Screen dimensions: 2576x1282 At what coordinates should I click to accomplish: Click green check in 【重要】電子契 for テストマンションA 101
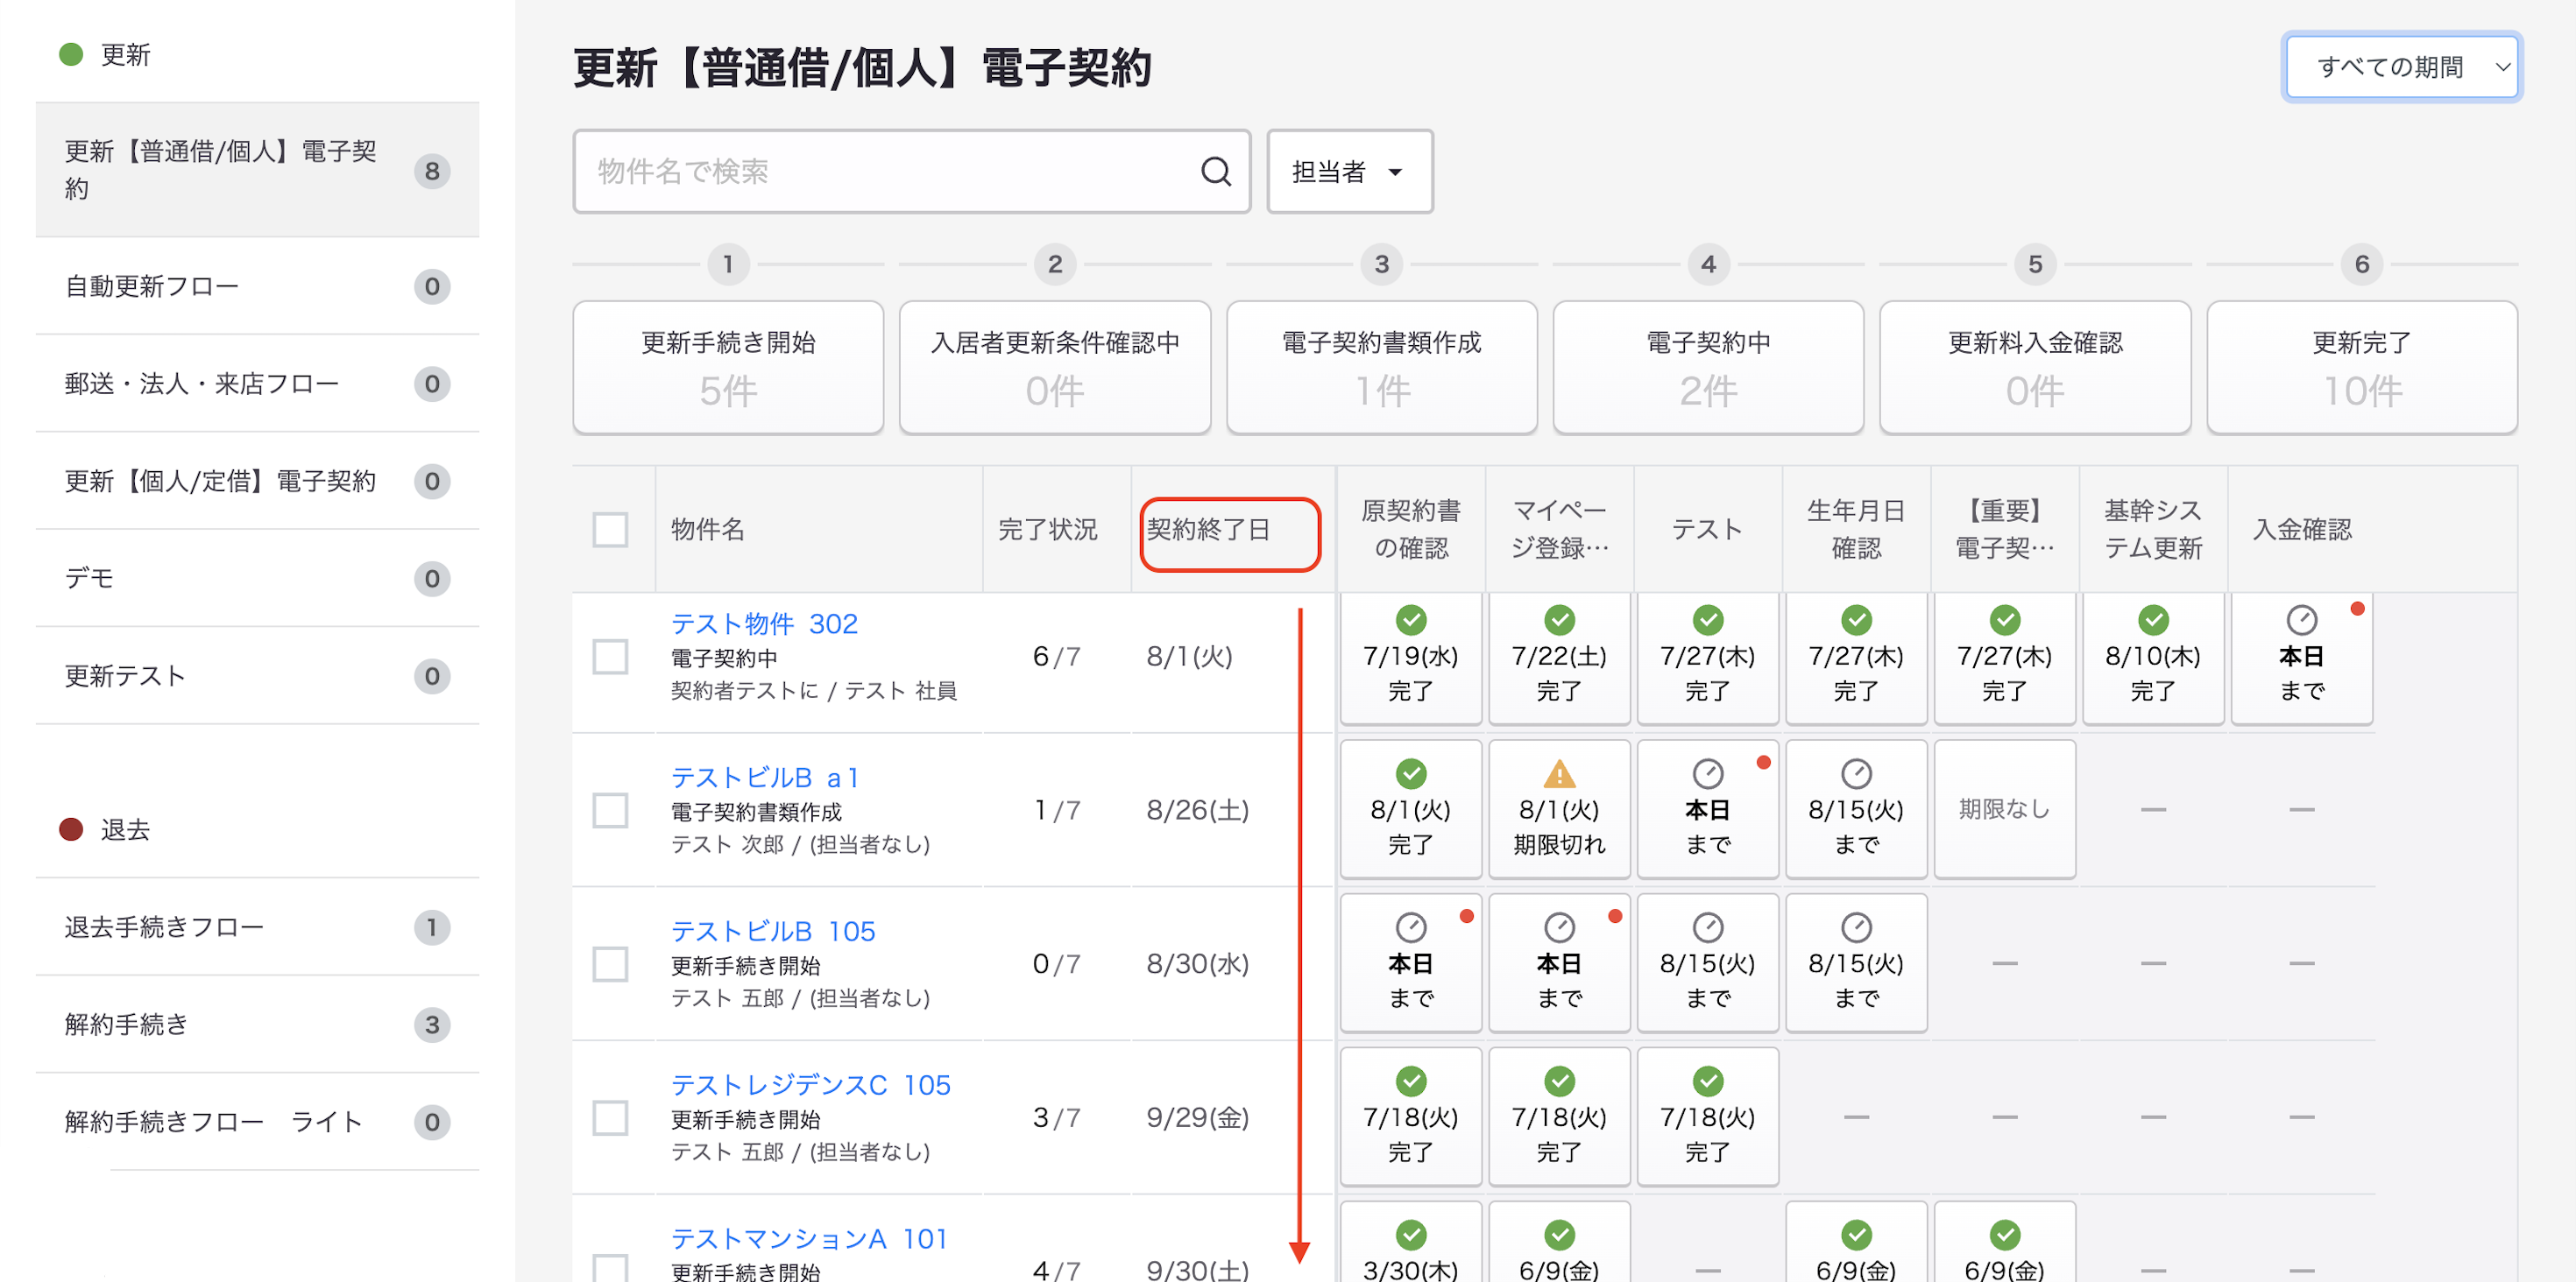click(2004, 1235)
